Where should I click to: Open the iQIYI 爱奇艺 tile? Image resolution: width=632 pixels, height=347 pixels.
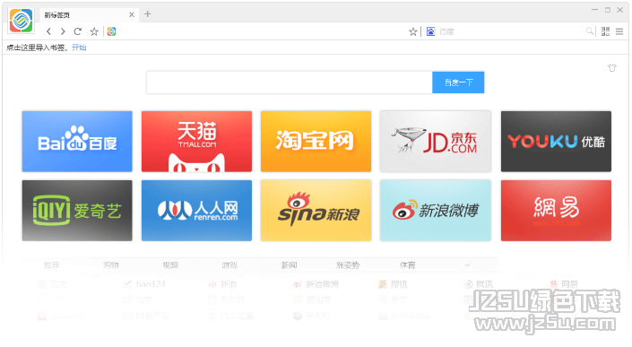77,211
